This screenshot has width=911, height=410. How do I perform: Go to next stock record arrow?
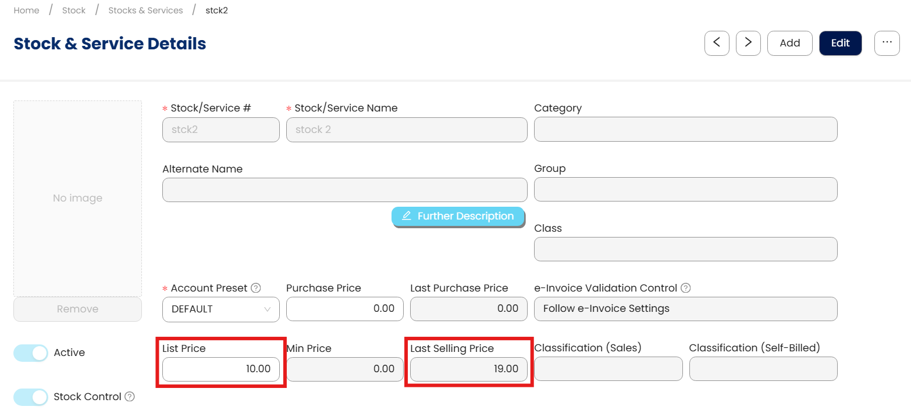point(748,43)
